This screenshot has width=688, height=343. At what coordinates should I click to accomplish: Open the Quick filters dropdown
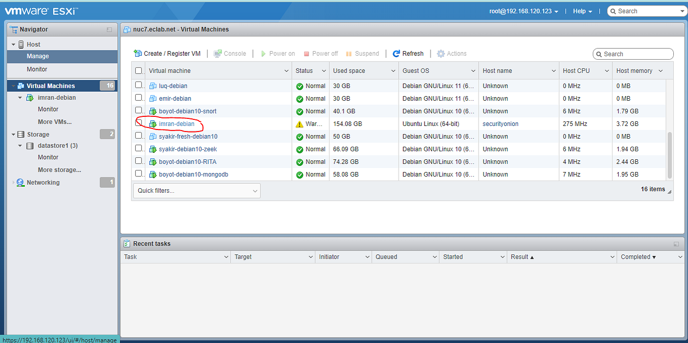tap(197, 191)
